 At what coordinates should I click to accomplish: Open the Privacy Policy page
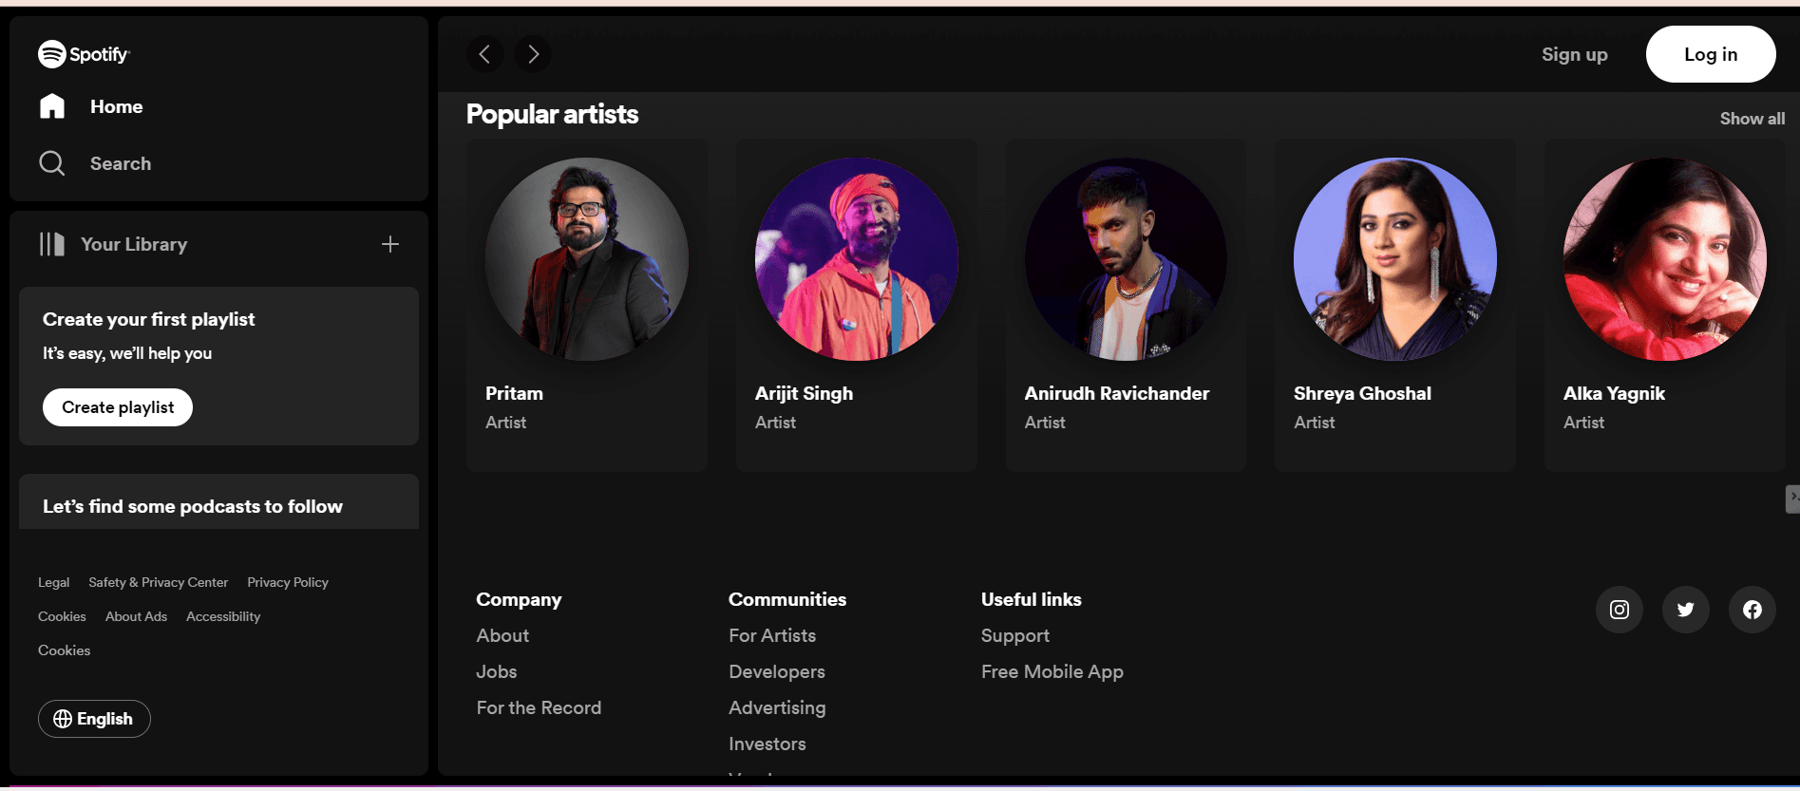[x=287, y=582]
